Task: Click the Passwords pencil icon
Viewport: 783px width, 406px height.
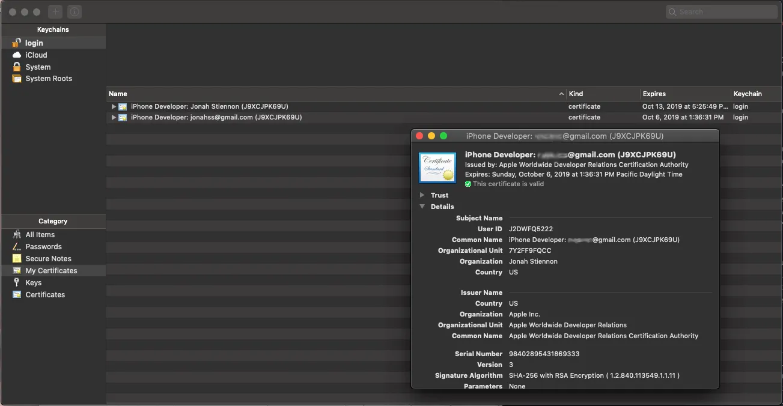Action: coord(17,246)
